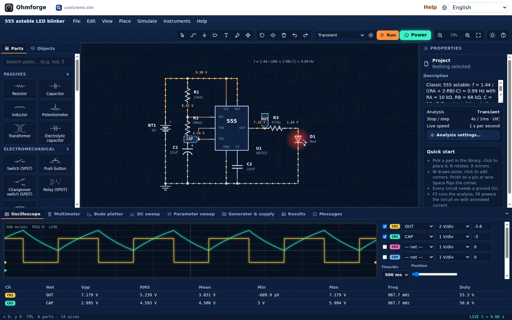Click the trash delete icon
Image resolution: width=512 pixels, height=320 pixels.
point(284,35)
